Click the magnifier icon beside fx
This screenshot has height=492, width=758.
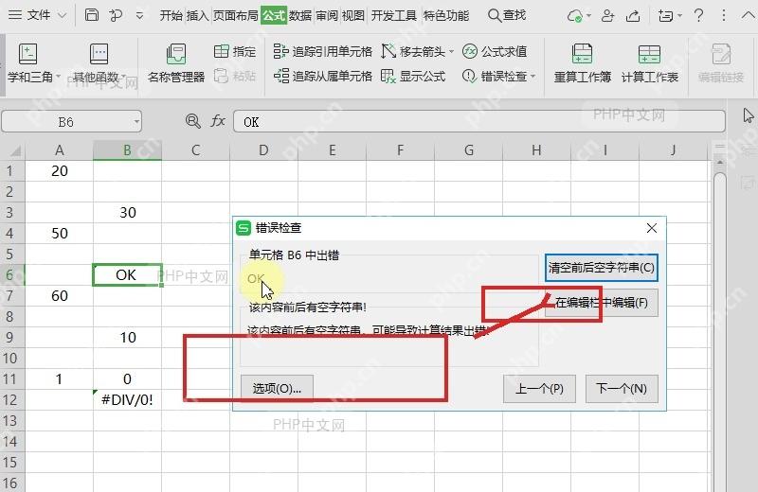[193, 121]
